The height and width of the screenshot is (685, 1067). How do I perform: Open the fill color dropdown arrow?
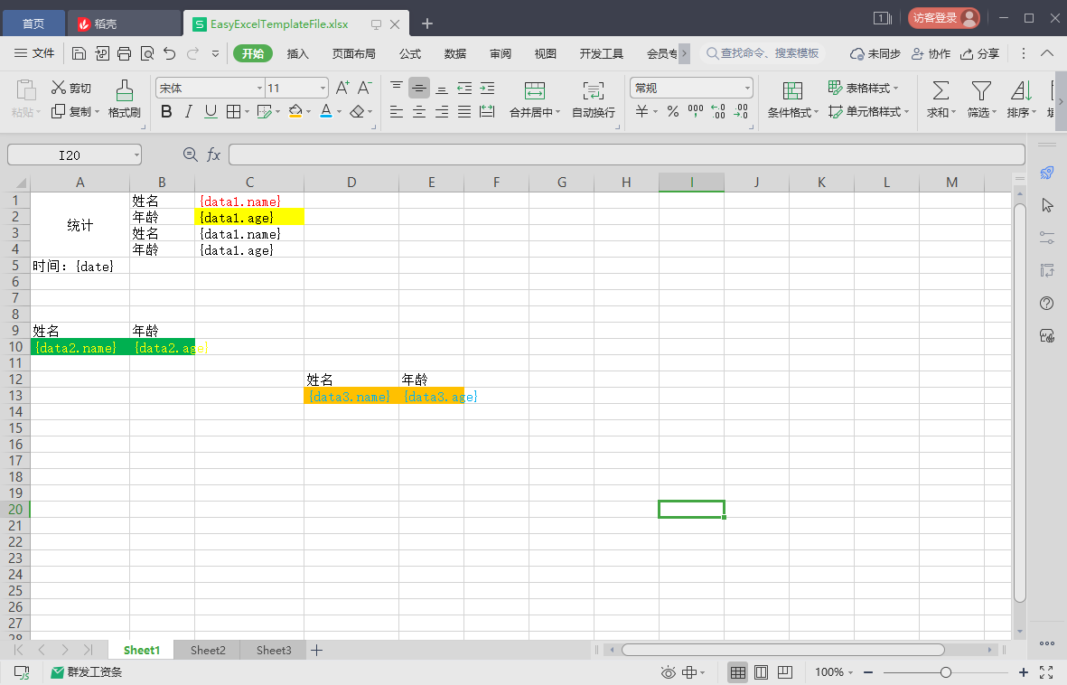pyautogui.click(x=307, y=110)
